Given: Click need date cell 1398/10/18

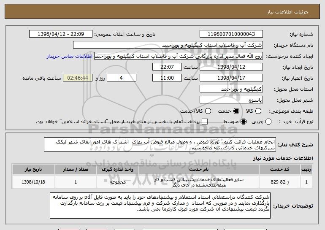Looking at the screenshot, I should [x=33, y=182].
